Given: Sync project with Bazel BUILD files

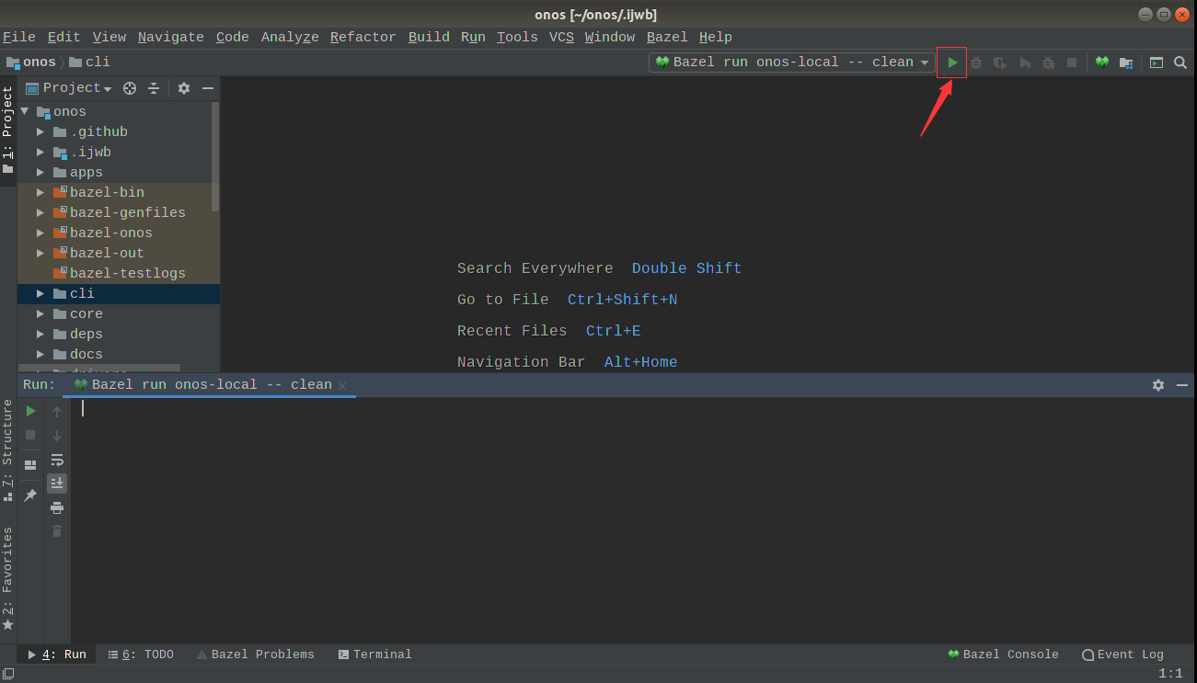Looking at the screenshot, I should tap(1102, 63).
